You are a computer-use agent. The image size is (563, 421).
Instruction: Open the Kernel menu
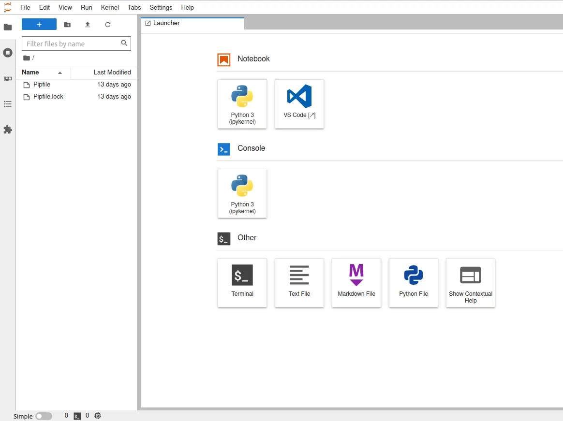click(110, 7)
